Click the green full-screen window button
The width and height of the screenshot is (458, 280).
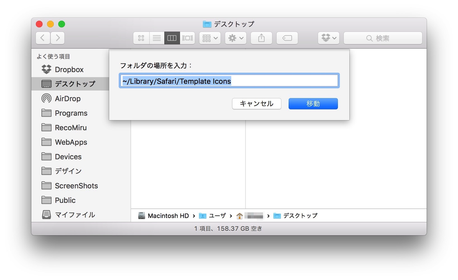62,24
